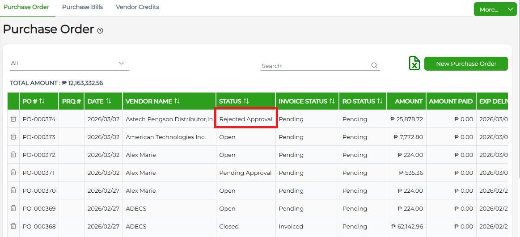Screen dimensions: 520x237
Task: Sort by Invoice Status column
Action: click(x=332, y=101)
